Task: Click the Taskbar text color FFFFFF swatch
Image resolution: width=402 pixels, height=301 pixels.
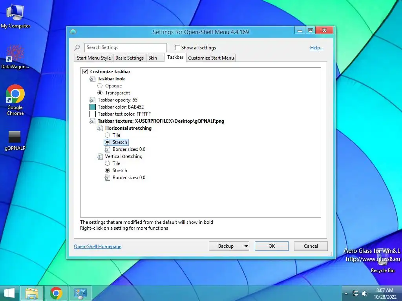Action: click(93, 114)
